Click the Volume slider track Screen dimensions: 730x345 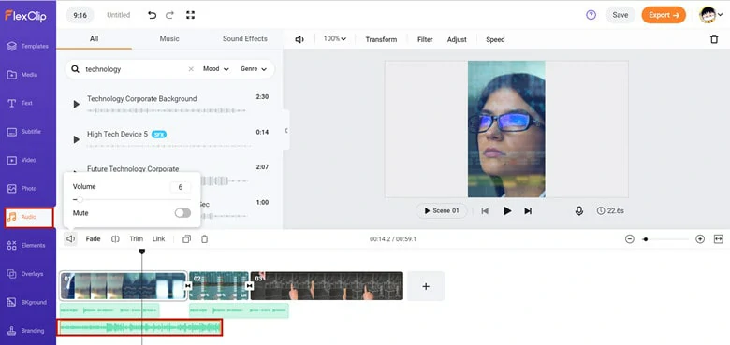(x=132, y=199)
